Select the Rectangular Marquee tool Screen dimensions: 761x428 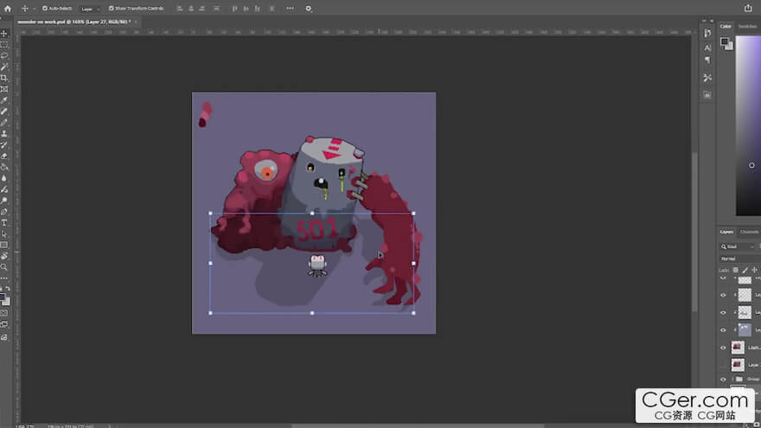coord(4,44)
